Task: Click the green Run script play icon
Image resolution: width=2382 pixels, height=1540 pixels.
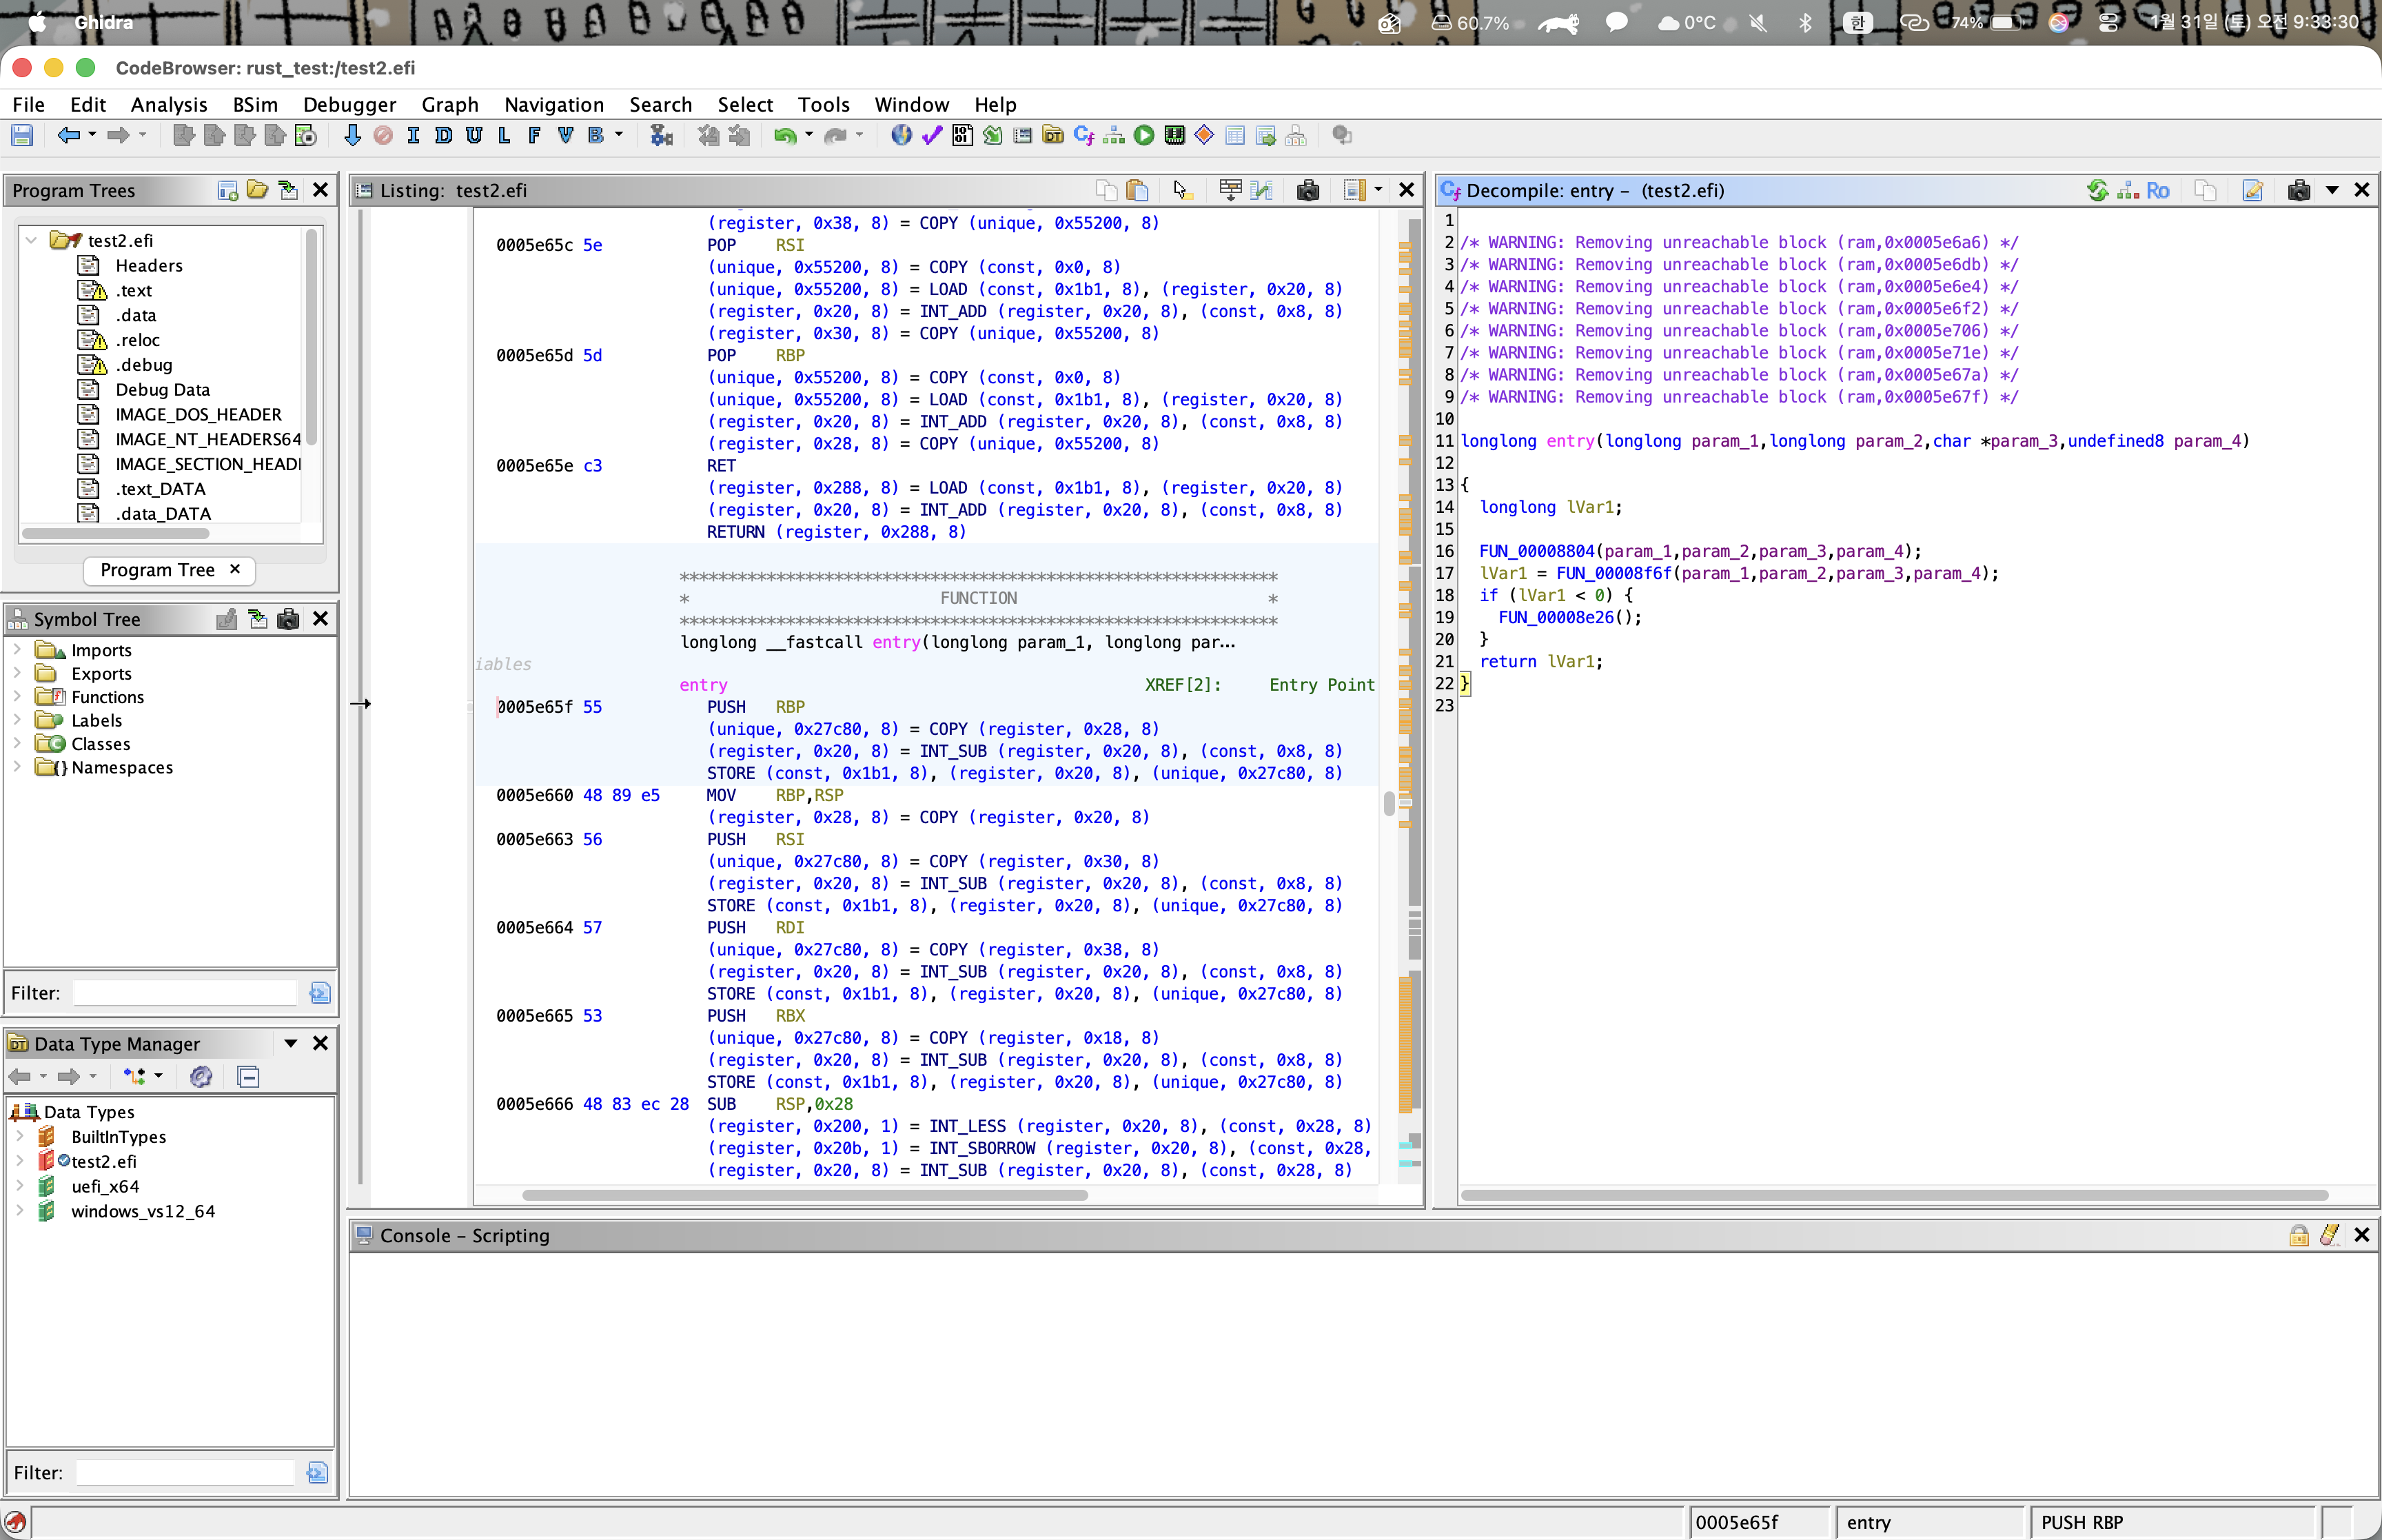Action: 1143,136
